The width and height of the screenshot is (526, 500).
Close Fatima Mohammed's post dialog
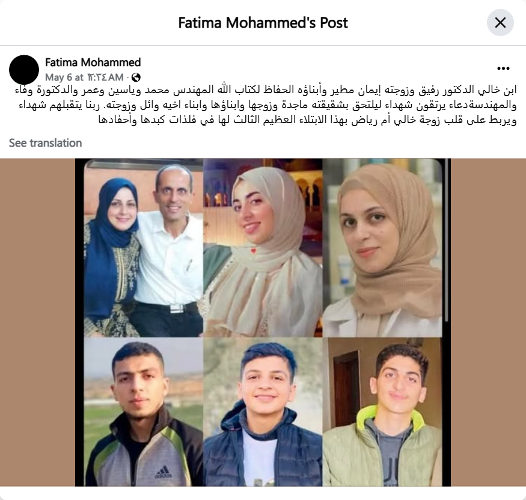500,23
